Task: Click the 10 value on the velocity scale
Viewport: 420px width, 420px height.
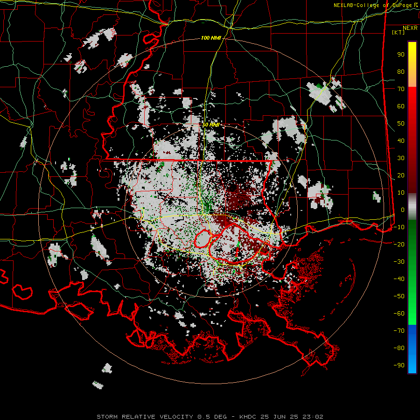Action: click(x=401, y=193)
